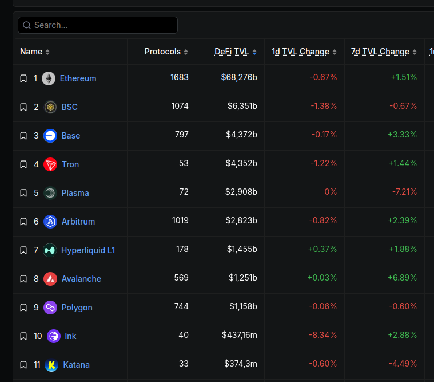Open the BSC chain link

coord(69,107)
